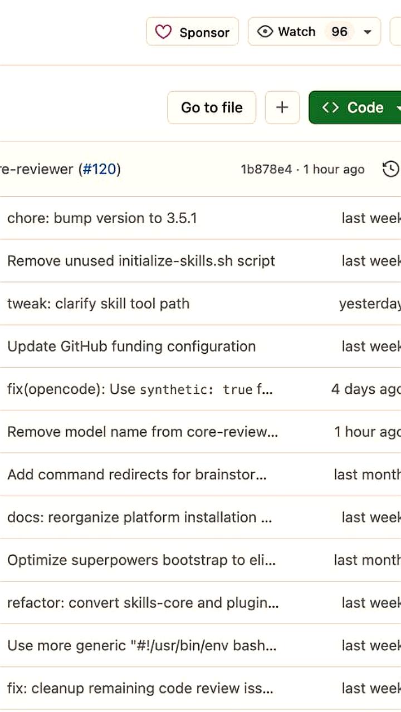The image size is (401, 712).
Task: Click the eye icon on the Watch button
Action: pos(266,32)
